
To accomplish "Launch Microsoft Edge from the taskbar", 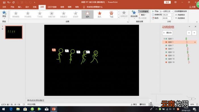I will click(x=11, y=109).
